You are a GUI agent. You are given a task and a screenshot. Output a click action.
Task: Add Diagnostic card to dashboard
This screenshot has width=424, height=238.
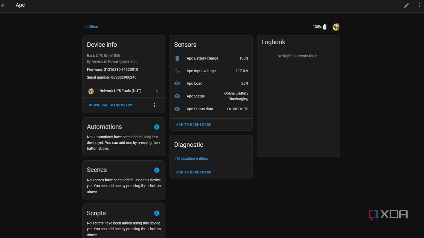pos(194,172)
